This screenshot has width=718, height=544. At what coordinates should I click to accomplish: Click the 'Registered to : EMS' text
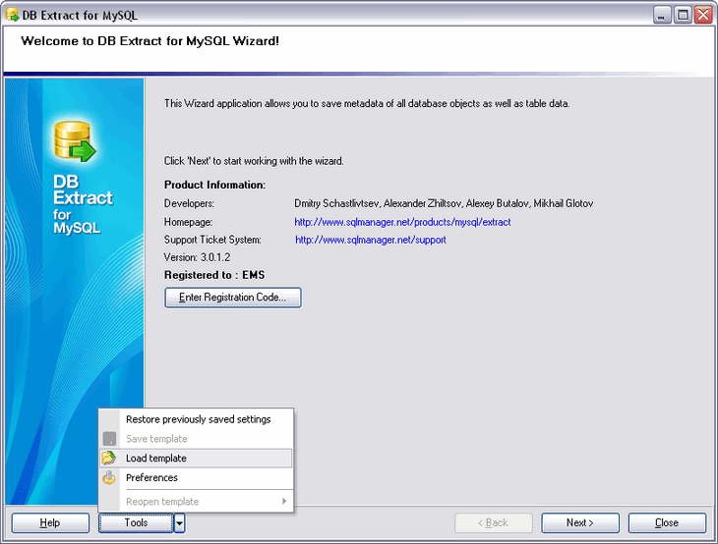[x=214, y=275]
